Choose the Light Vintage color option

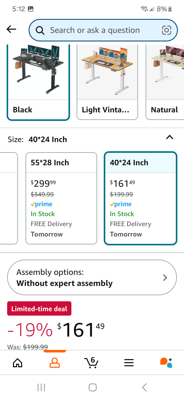point(107,82)
